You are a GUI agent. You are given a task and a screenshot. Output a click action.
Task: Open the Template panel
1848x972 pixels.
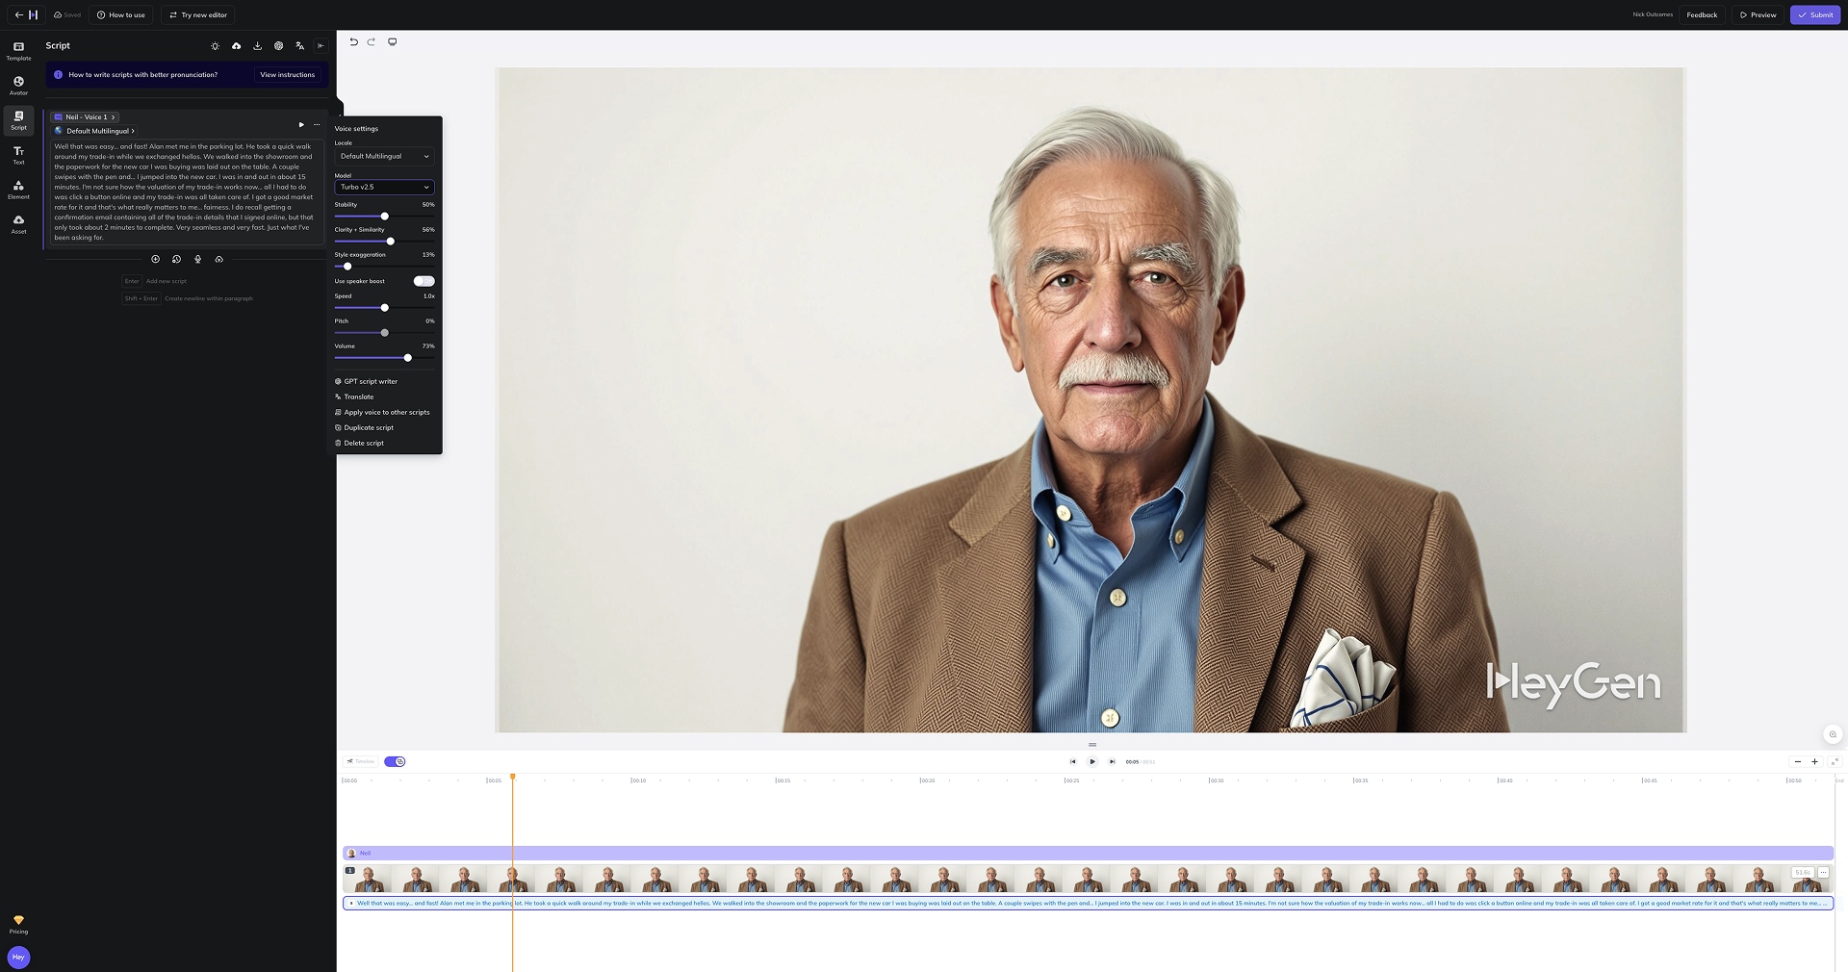pos(18,51)
